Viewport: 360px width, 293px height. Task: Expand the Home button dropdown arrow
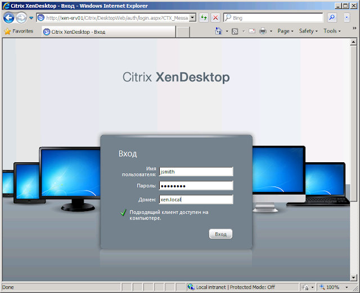227,31
